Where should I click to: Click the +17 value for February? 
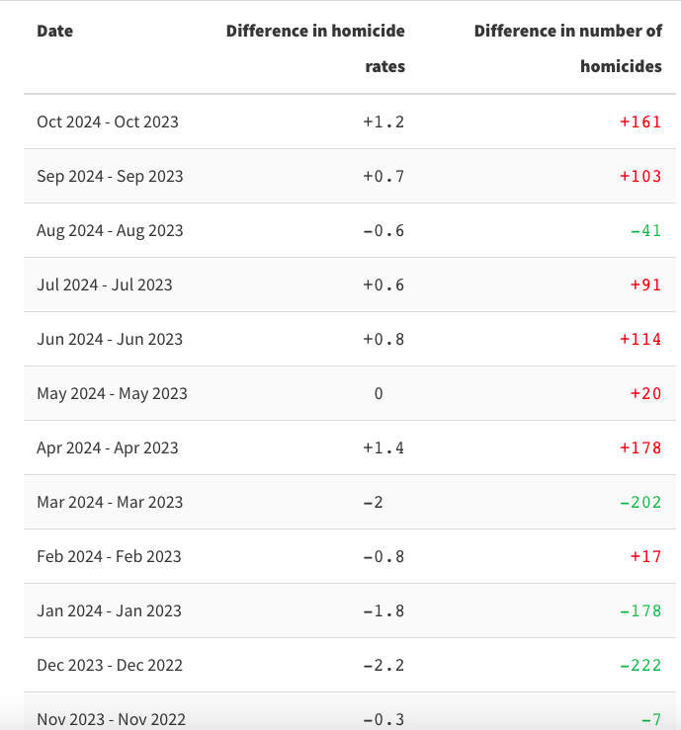[x=645, y=557]
